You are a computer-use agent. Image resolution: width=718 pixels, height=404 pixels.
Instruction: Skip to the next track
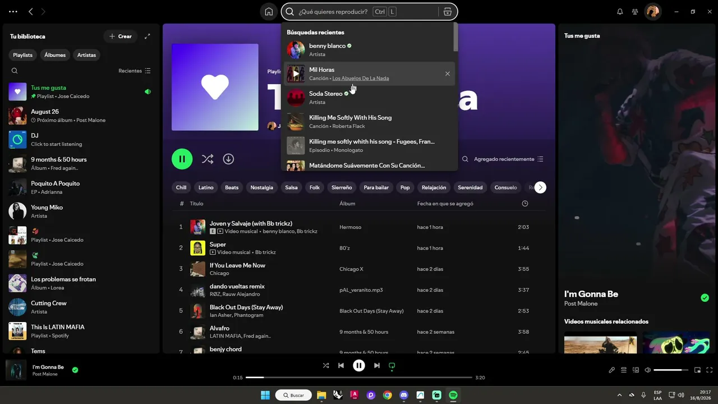click(377, 366)
